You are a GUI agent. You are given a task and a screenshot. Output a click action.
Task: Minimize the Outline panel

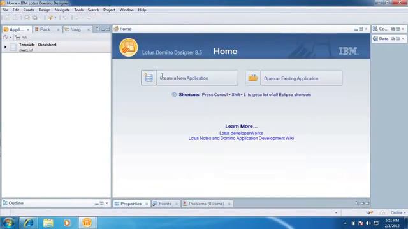click(x=96, y=204)
